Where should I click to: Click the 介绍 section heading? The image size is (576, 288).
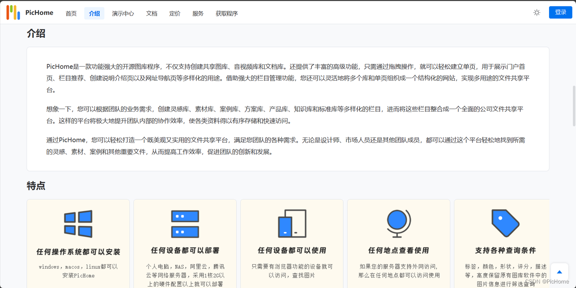36,33
